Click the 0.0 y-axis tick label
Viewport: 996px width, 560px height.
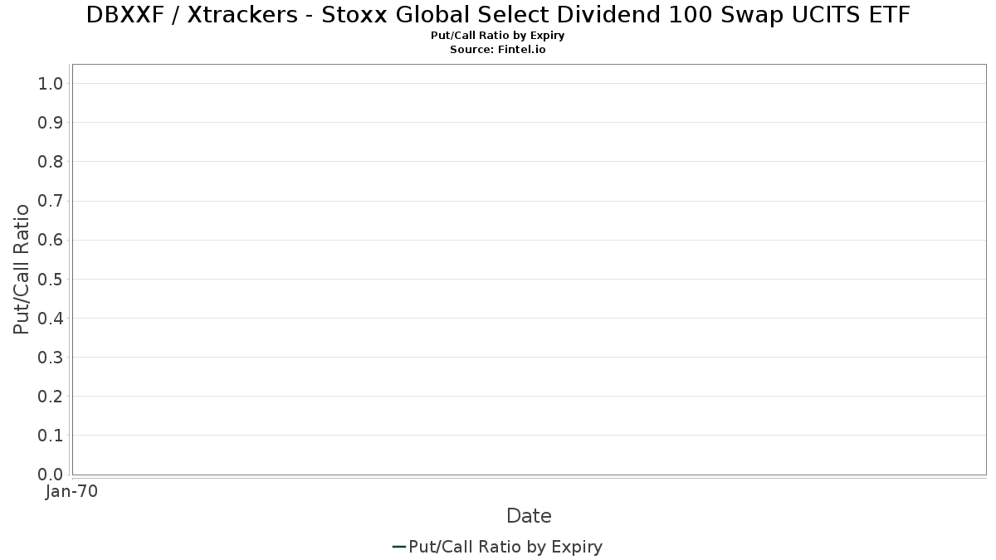(x=51, y=475)
